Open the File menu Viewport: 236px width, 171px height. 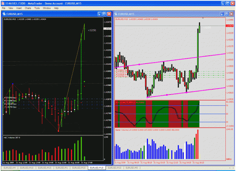pyautogui.click(x=4, y=8)
